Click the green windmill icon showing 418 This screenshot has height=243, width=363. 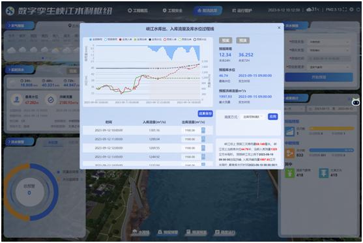(x=289, y=173)
